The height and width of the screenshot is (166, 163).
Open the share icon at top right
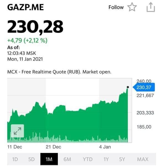tap(151, 7)
